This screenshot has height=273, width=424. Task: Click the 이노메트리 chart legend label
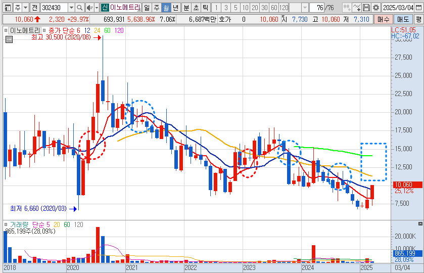[x=25, y=30]
